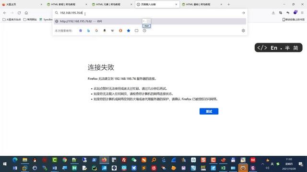Toggle punctuation dot in IME bar
This screenshot has width=307, height=172.
coord(281,49)
